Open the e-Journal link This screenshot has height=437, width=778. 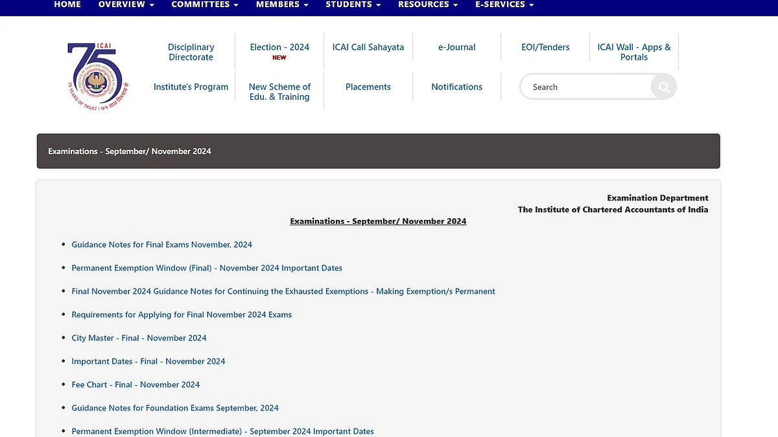tap(457, 47)
